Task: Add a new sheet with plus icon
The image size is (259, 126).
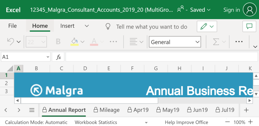Action: click(246, 110)
